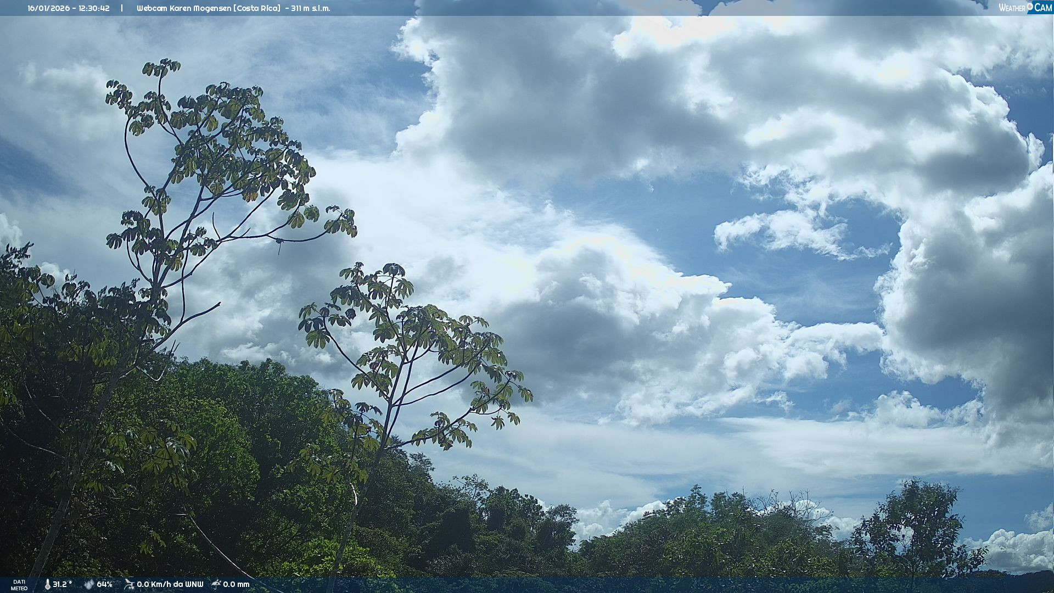This screenshot has width=1054, height=593.
Task: Click the 311 m s.l.m. altitude text
Action: coord(311,8)
